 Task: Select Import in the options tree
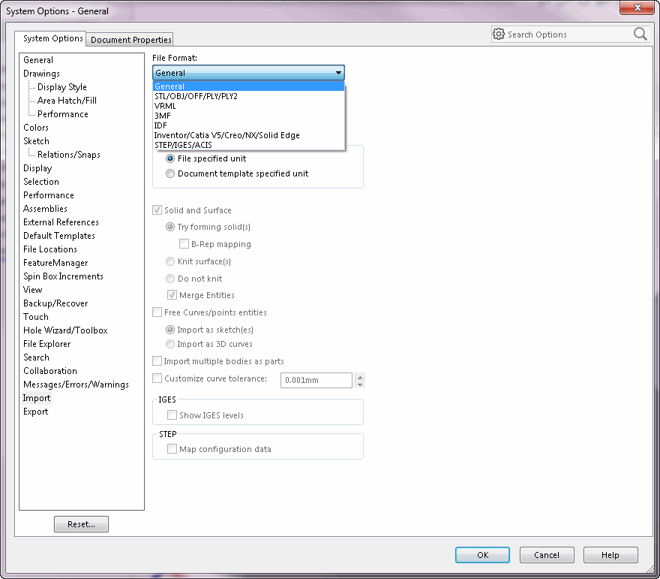37,397
